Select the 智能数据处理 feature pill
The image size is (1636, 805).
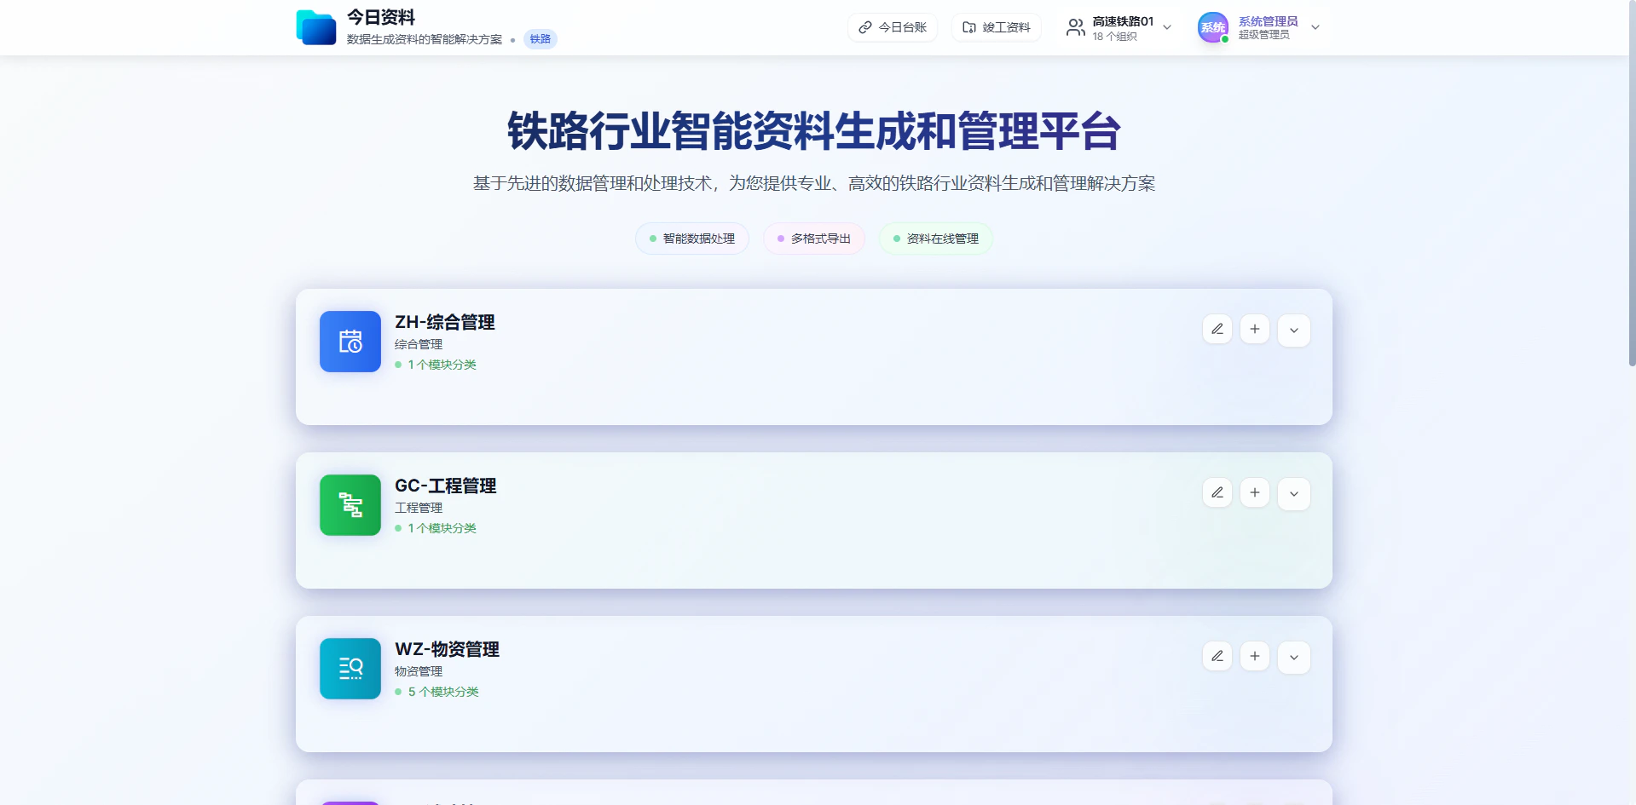[692, 239]
